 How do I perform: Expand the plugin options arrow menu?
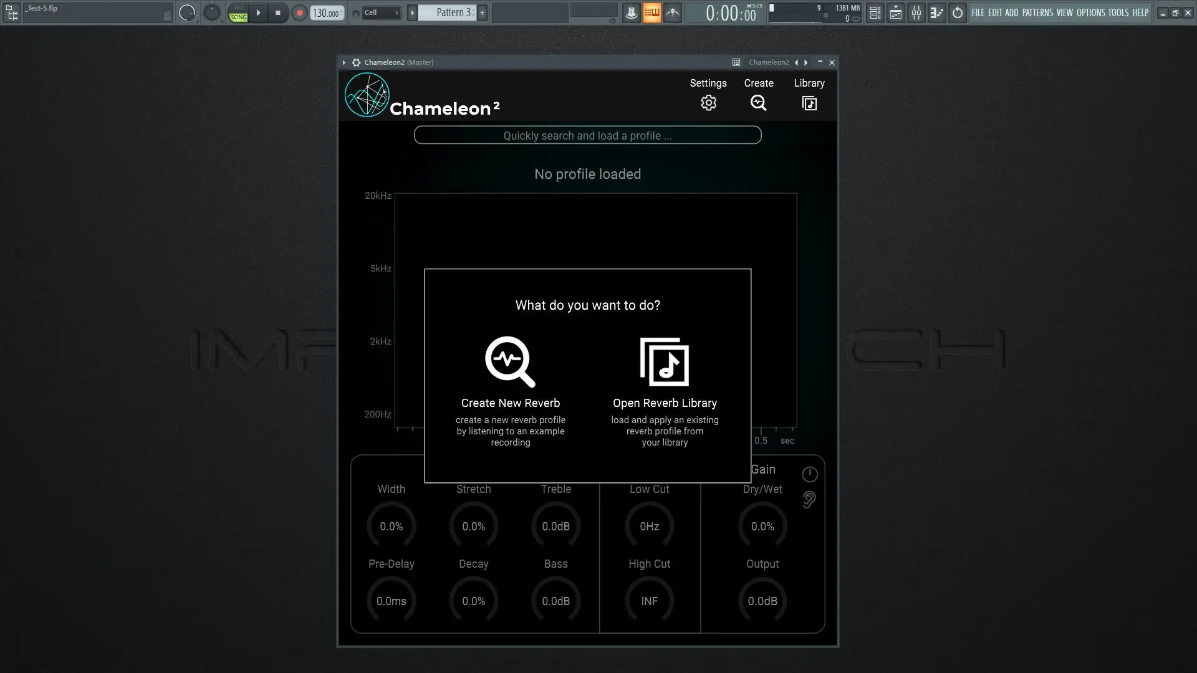[x=344, y=62]
